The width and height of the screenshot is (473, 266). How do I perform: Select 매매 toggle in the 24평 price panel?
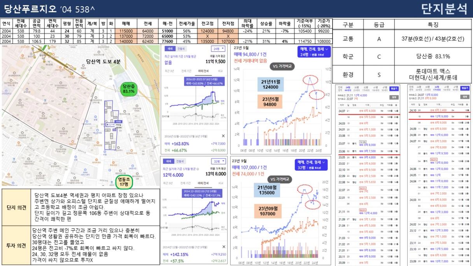[x=170, y=49]
